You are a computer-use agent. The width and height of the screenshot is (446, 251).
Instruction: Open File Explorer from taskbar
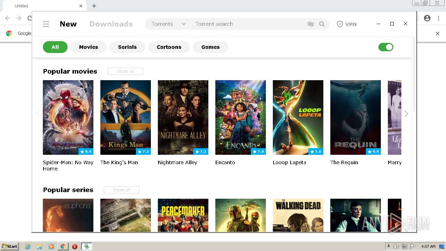pos(39,246)
